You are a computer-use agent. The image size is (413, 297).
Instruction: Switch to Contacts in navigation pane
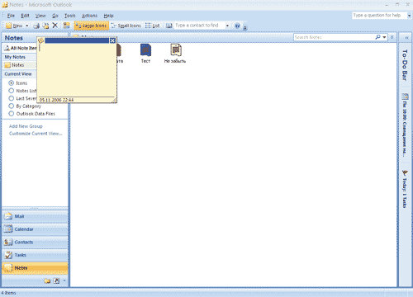point(35,242)
